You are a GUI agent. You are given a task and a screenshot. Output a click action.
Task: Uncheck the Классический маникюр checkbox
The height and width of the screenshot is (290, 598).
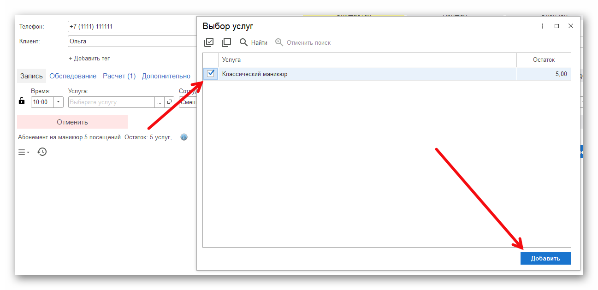pyautogui.click(x=211, y=73)
